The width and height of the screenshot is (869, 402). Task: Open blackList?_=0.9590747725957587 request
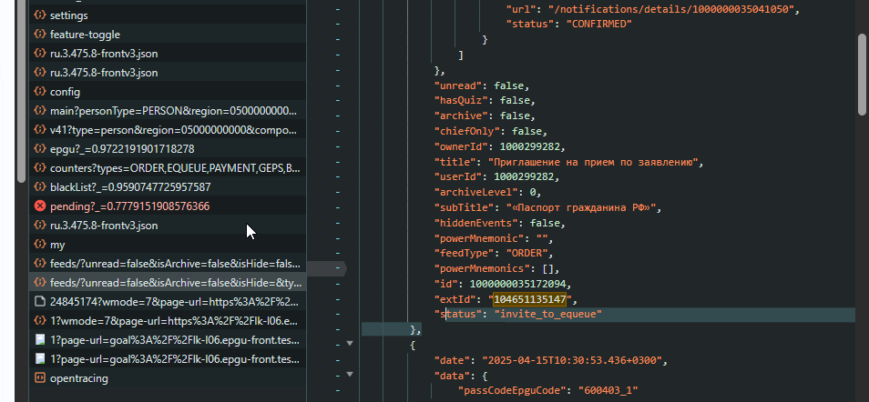168,187
